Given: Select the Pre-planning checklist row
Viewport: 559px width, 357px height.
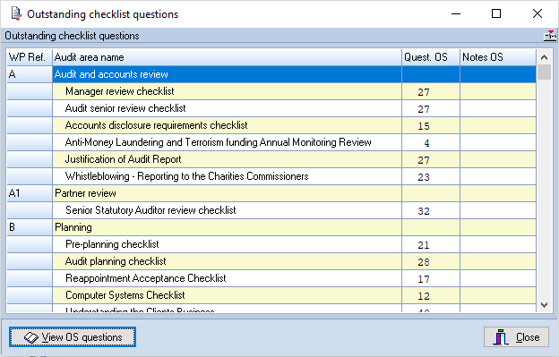Looking at the screenshot, I should [x=271, y=244].
